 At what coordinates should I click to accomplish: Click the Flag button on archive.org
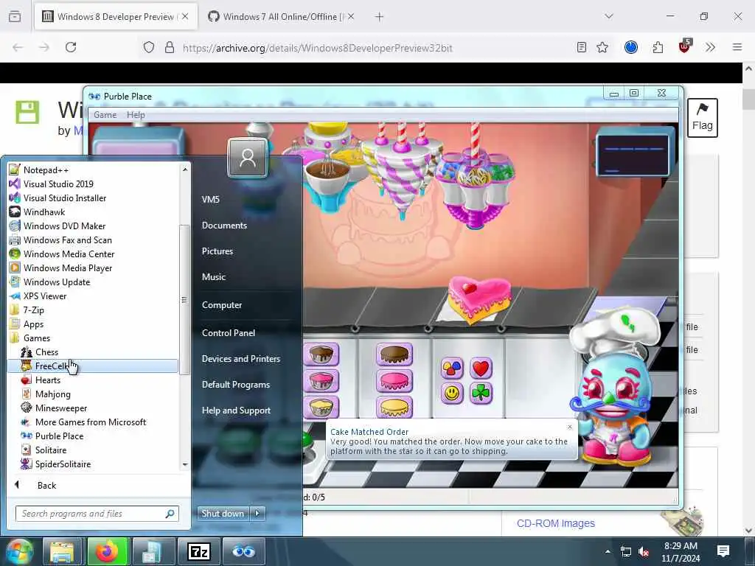(703, 118)
